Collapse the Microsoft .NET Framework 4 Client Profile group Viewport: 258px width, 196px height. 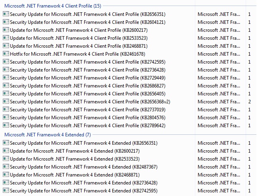pos(53,6)
